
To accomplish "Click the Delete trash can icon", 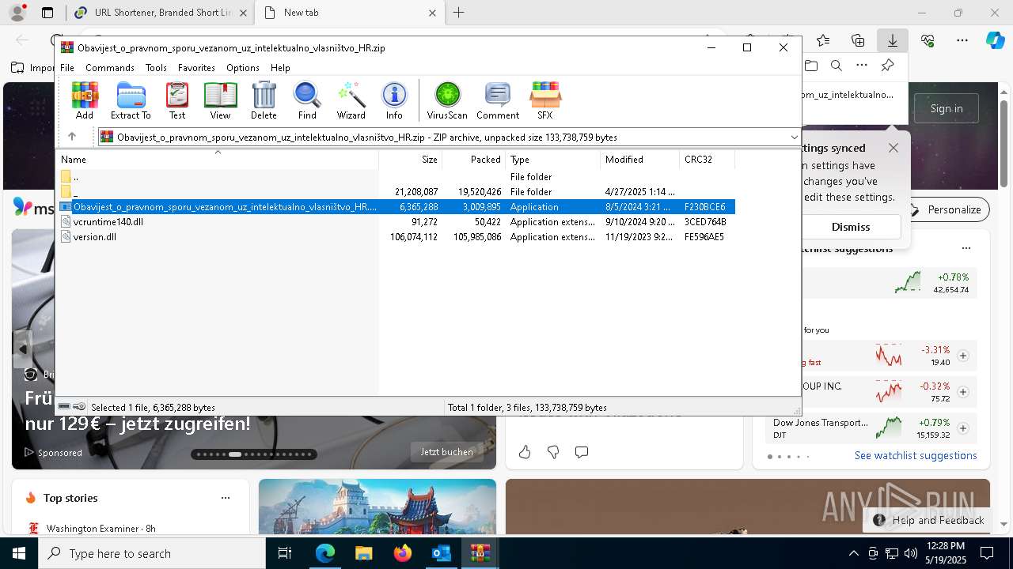I will click(264, 100).
